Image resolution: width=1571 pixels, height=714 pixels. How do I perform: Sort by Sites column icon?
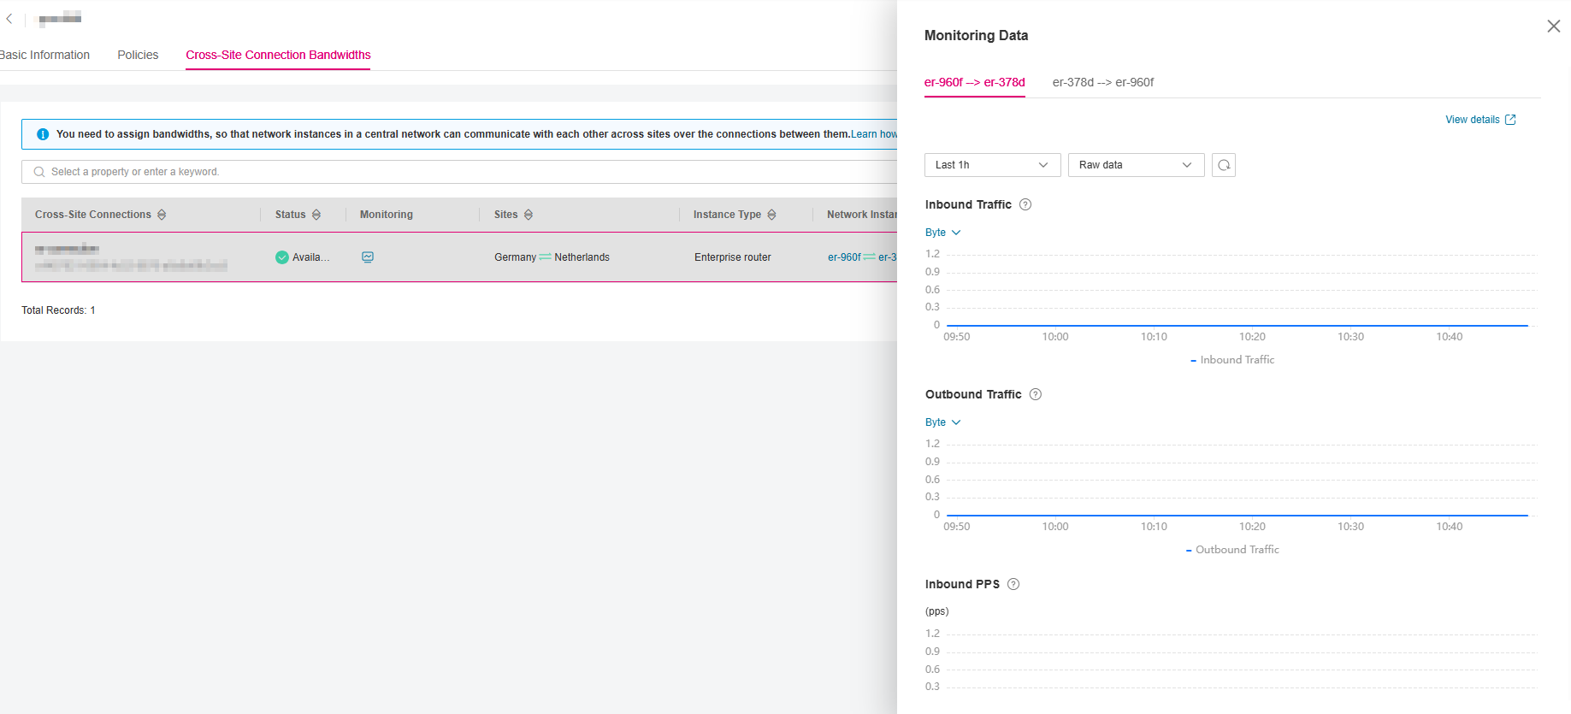click(529, 215)
